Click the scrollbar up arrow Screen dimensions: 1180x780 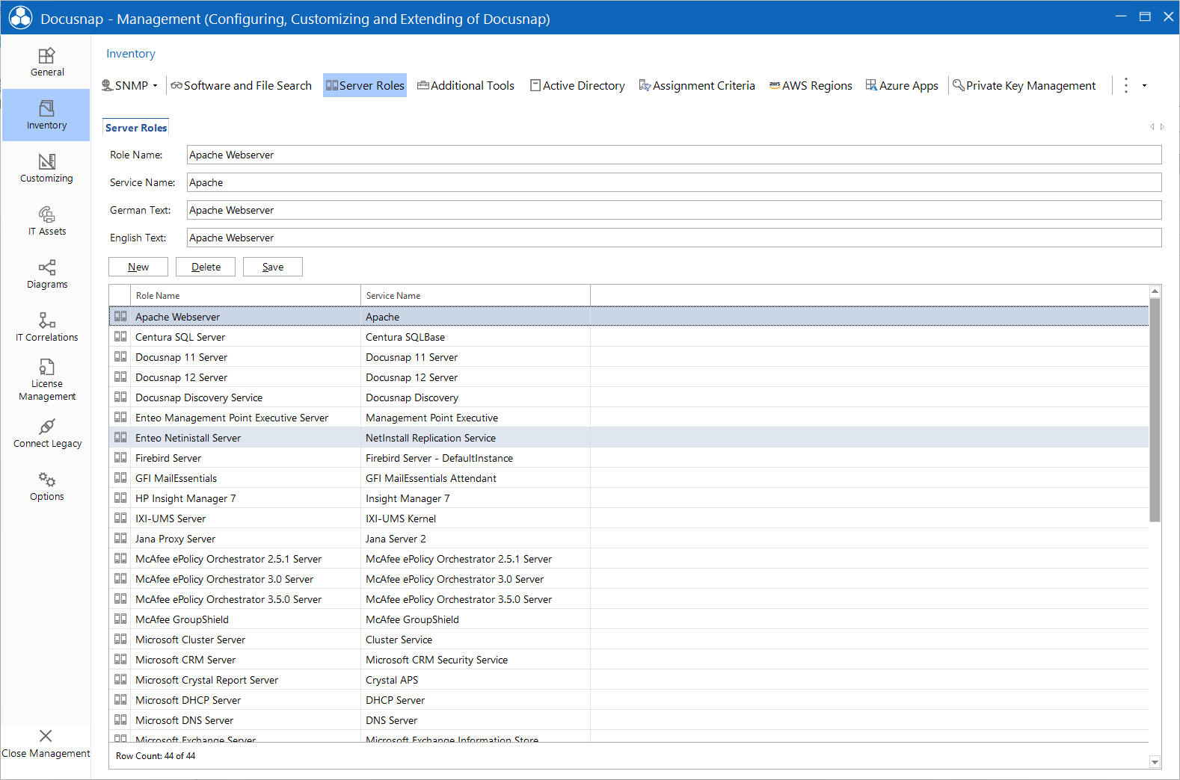1155,291
